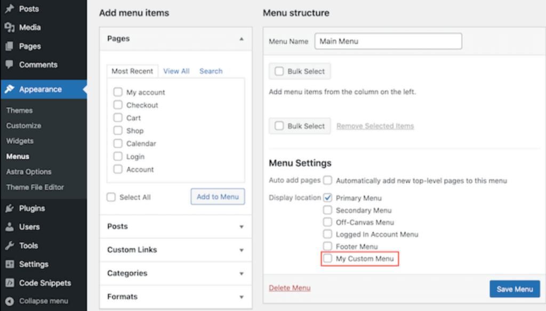Open Users via the person icon
Screen dimensions: 546x311
click(9, 227)
